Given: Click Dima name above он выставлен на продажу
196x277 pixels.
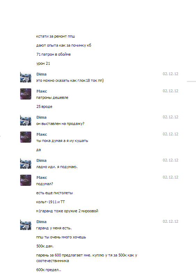Looking at the screenshot, I should click(41, 117).
